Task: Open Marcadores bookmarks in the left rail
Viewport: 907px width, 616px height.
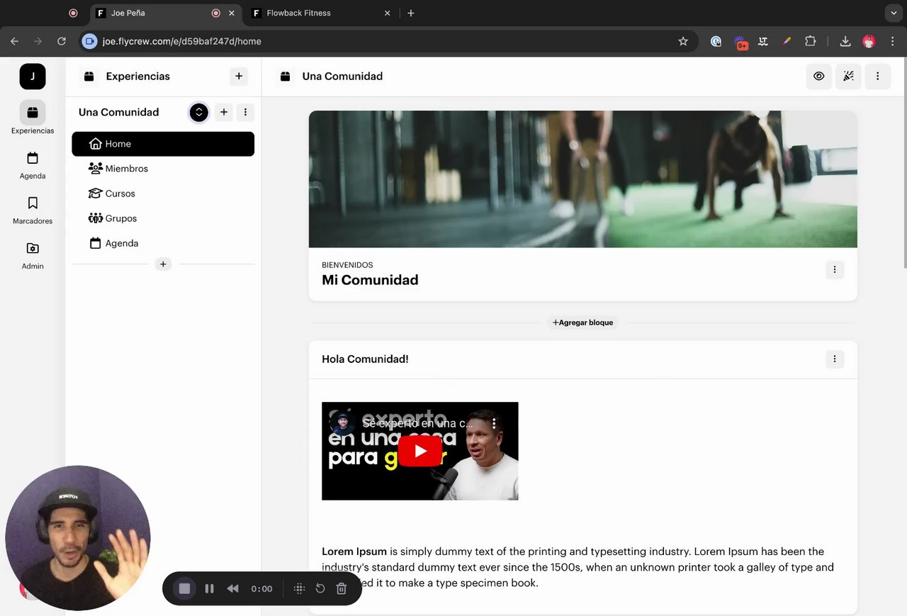Action: pyautogui.click(x=33, y=211)
